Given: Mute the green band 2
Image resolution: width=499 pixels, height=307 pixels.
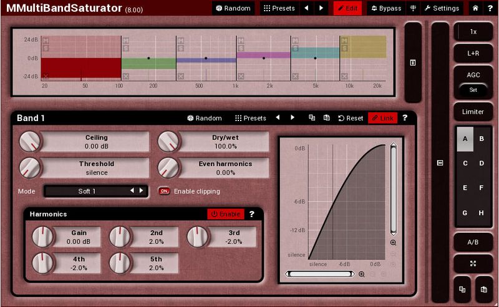Looking at the screenshot, I should tap(126, 41).
